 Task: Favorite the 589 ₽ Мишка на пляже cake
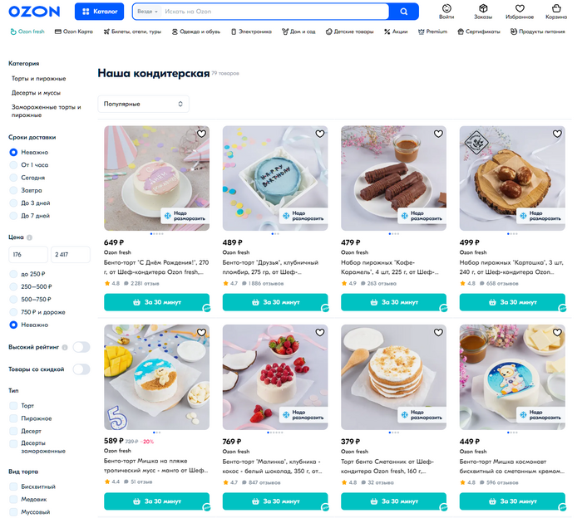pyautogui.click(x=201, y=333)
